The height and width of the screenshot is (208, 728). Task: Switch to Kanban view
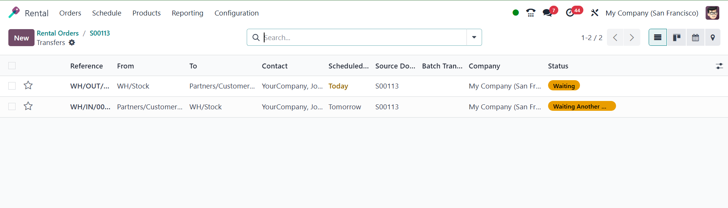[x=676, y=37]
